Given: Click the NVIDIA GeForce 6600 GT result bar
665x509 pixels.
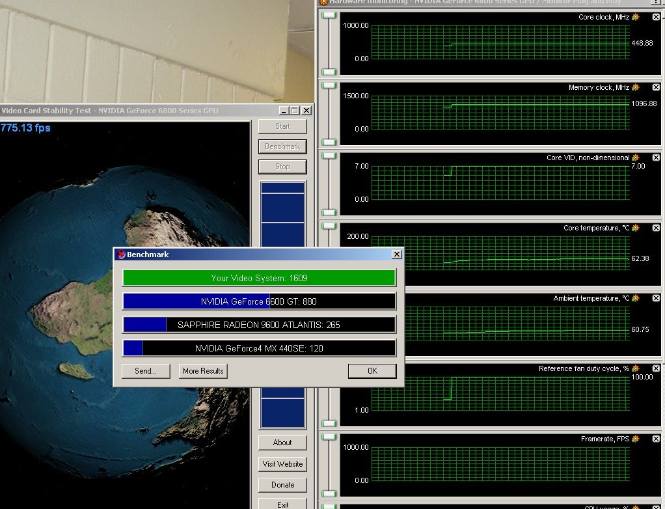Looking at the screenshot, I should 259,301.
